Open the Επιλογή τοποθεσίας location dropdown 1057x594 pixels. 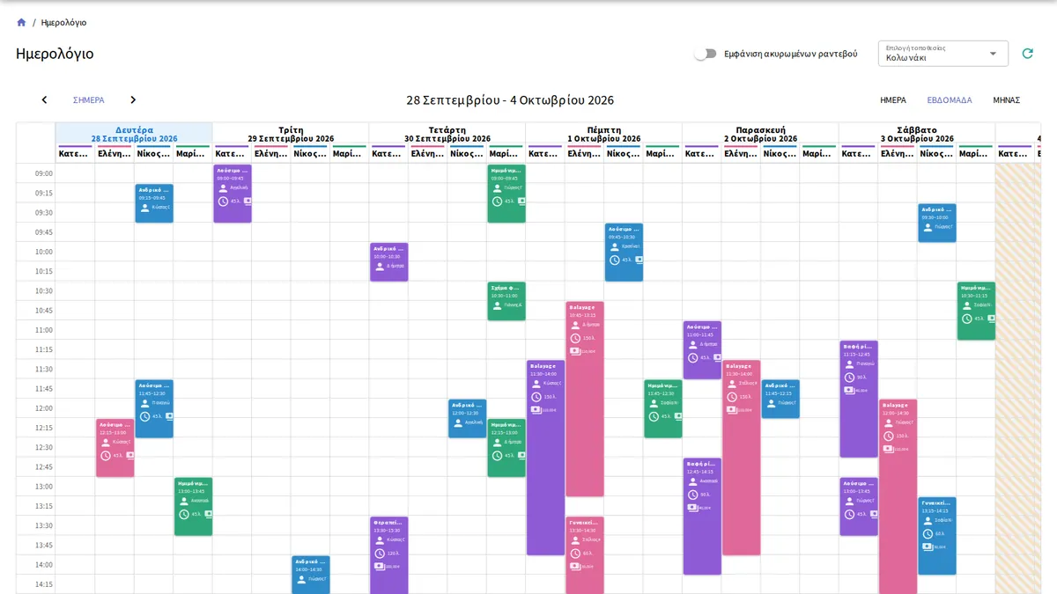(x=943, y=54)
